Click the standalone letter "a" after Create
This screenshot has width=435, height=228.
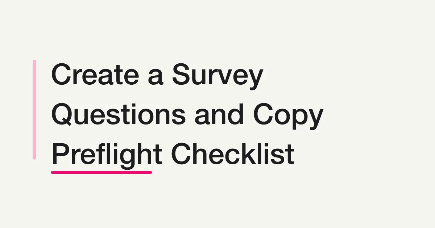pos(156,77)
